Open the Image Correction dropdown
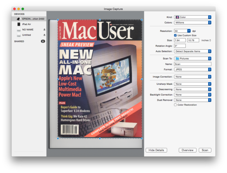Image resolution: width=227 pixels, height=173 pixels. [193, 77]
